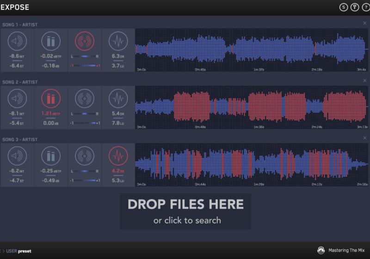This screenshot has width=370, height=259.
Task: Click Song 2 dynamic range 5.4 value
Action: click(118, 113)
